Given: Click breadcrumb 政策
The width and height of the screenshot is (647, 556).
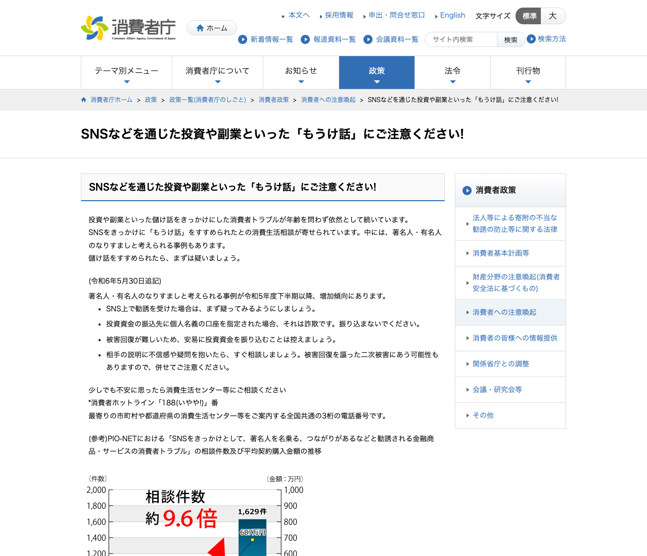Looking at the screenshot, I should (x=151, y=100).
